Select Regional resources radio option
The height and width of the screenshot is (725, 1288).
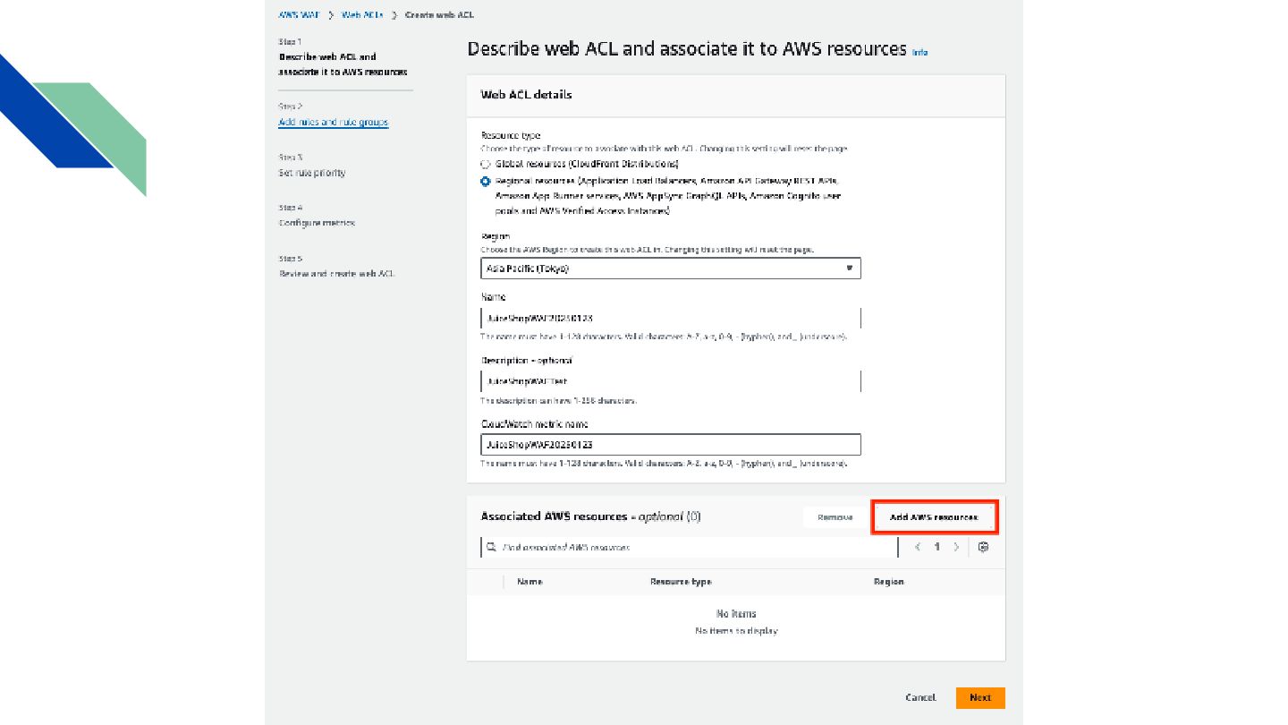click(x=486, y=181)
